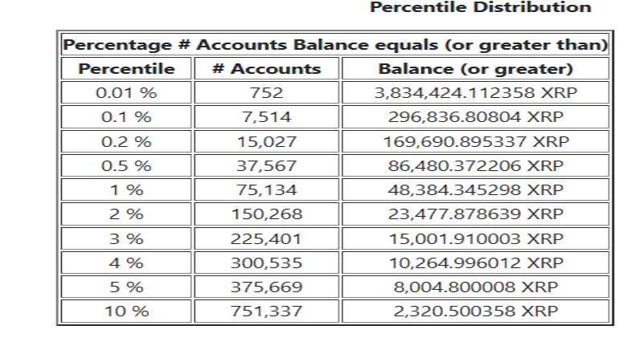
Task: Click the 3,834,424.112358 XRP balance cell
Action: point(474,92)
